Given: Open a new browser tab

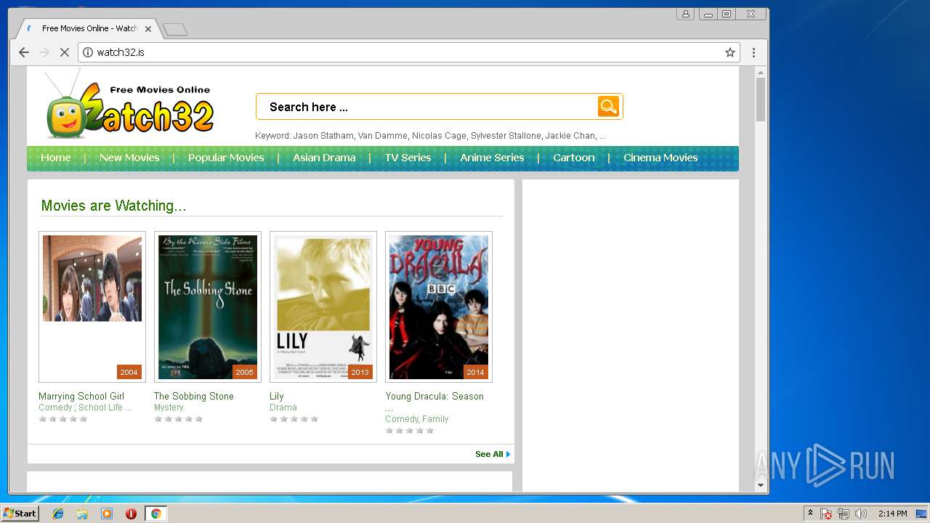Looking at the screenshot, I should tap(175, 29).
